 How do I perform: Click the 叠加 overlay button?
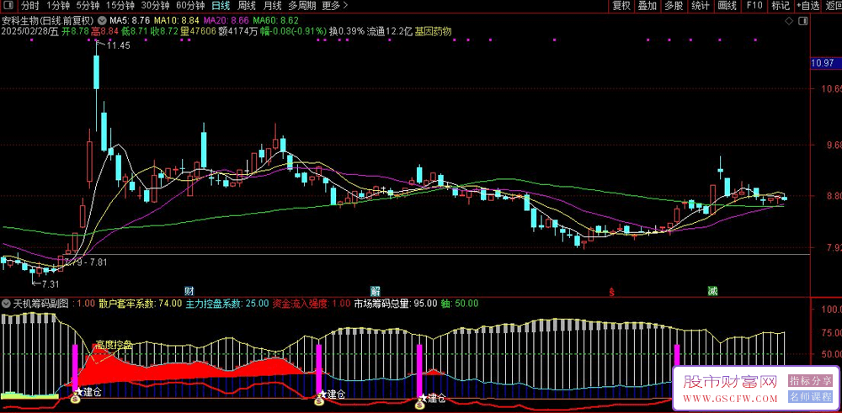647,6
